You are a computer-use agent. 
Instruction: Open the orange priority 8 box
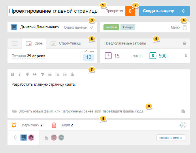pos(130,11)
